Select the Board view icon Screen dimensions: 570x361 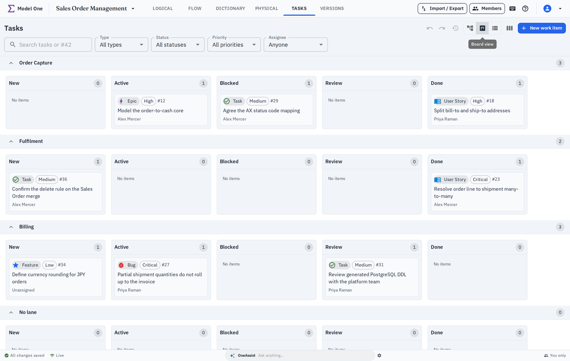point(483,28)
